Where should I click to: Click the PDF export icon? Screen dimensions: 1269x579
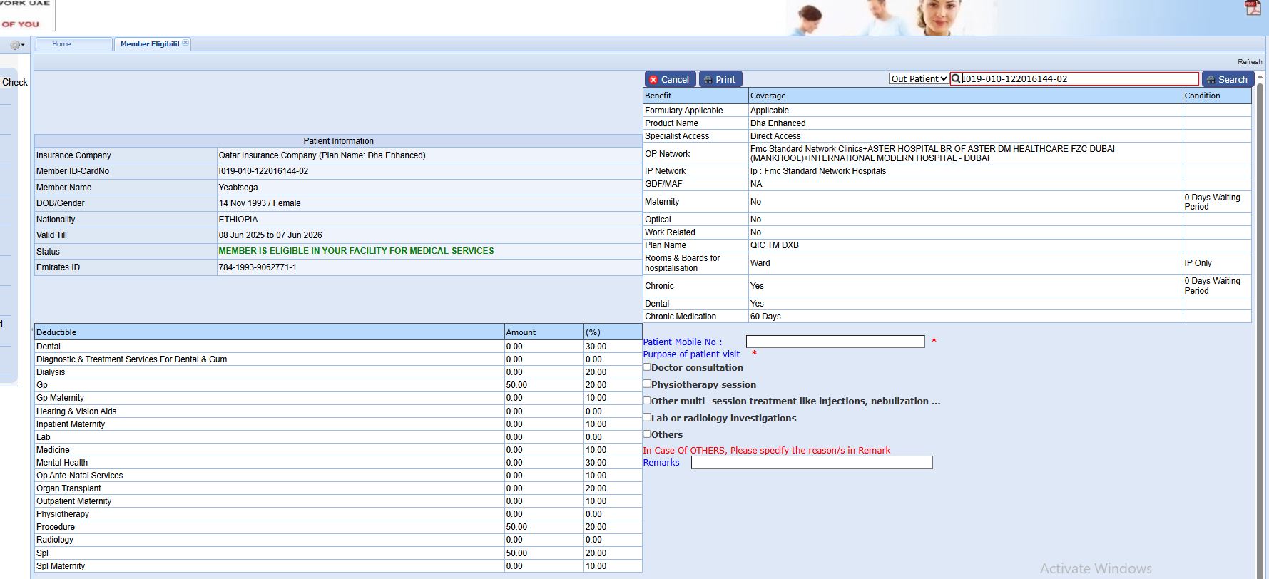pos(1252,9)
